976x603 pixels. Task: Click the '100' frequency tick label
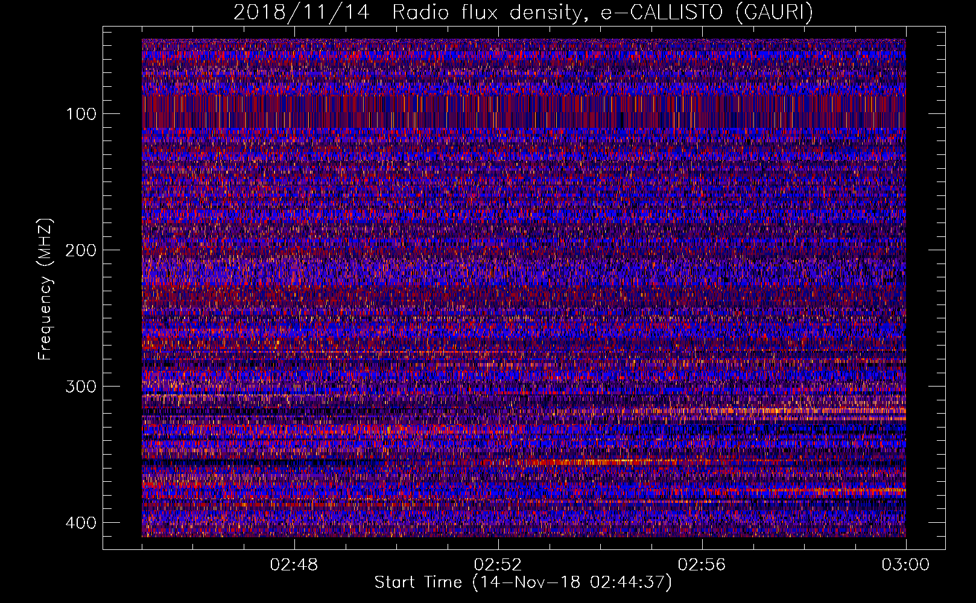[x=81, y=114]
